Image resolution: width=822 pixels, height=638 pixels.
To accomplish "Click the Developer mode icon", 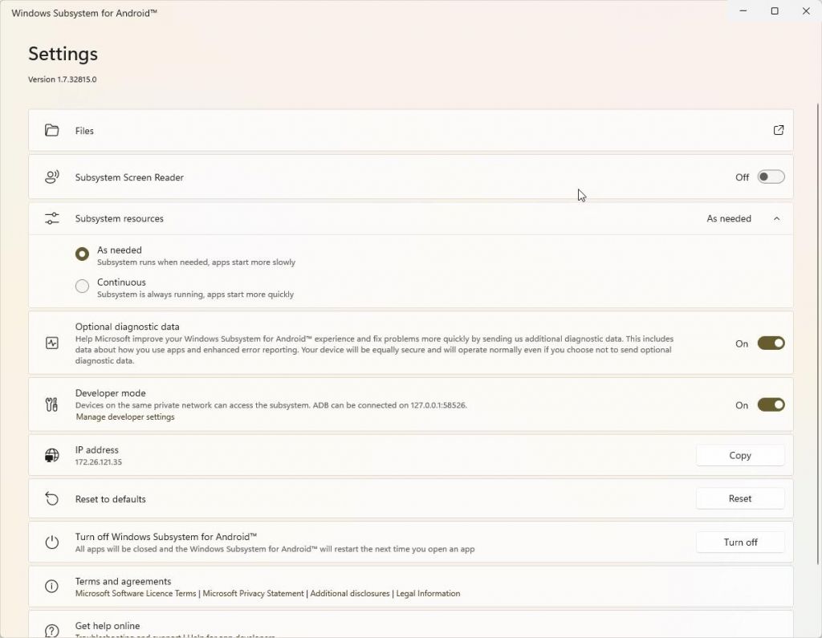I will point(51,404).
